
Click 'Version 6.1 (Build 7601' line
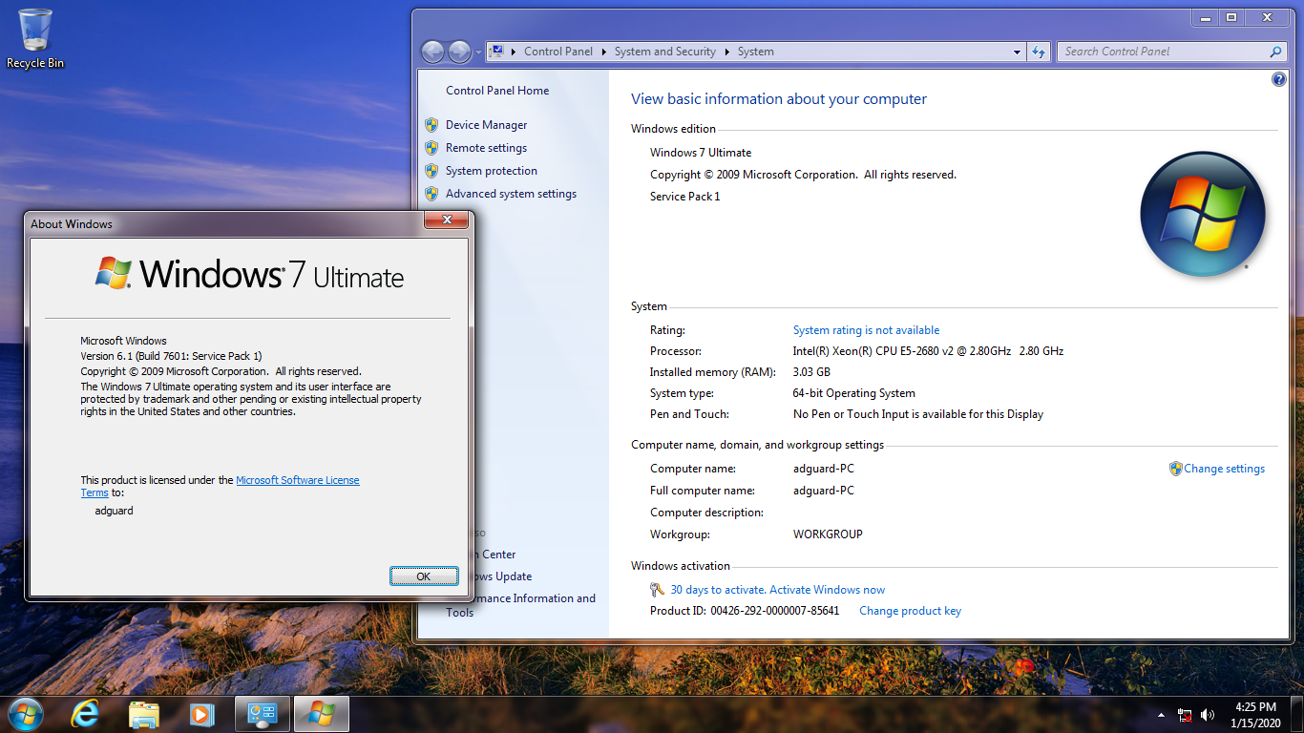171,356
